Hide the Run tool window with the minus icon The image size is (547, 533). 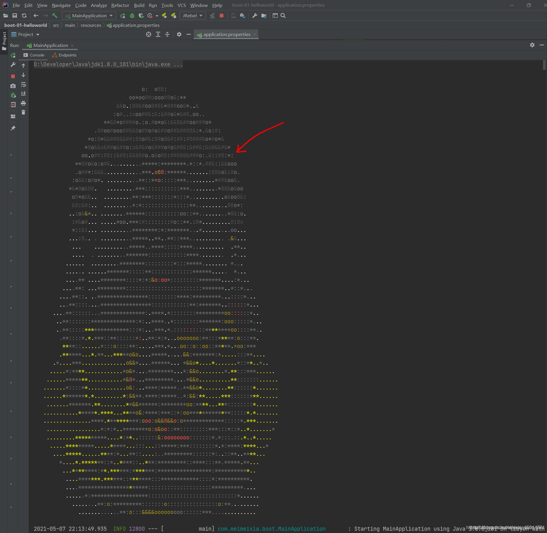[542, 45]
